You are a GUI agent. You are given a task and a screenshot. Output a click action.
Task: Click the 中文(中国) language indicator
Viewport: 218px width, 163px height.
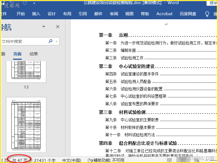point(72,160)
